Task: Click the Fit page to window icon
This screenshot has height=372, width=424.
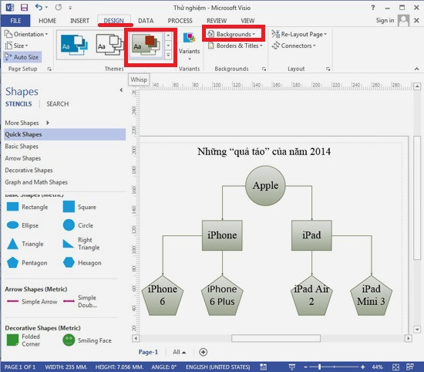Action: [x=395, y=367]
